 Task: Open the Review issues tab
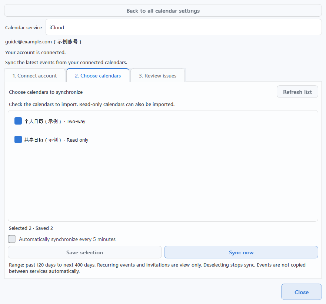pyautogui.click(x=157, y=76)
